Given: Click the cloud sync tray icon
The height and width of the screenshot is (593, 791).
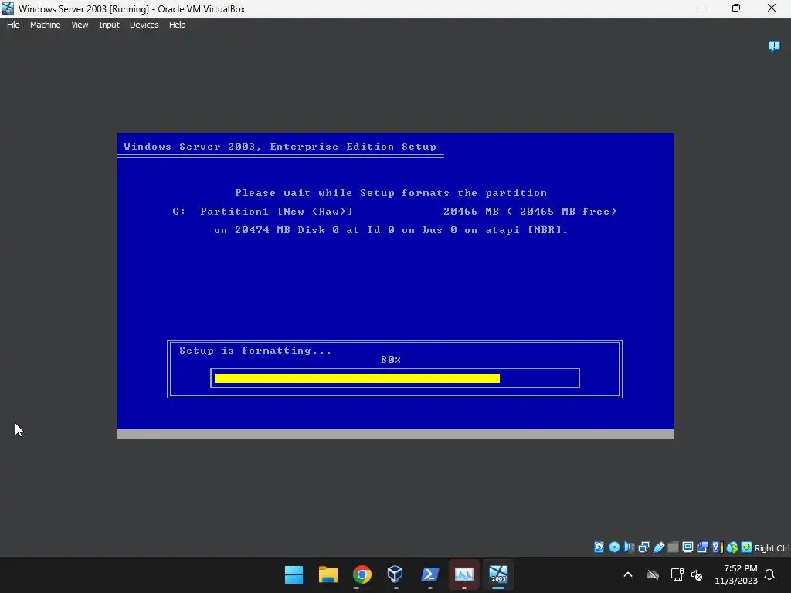Looking at the screenshot, I should pos(653,574).
